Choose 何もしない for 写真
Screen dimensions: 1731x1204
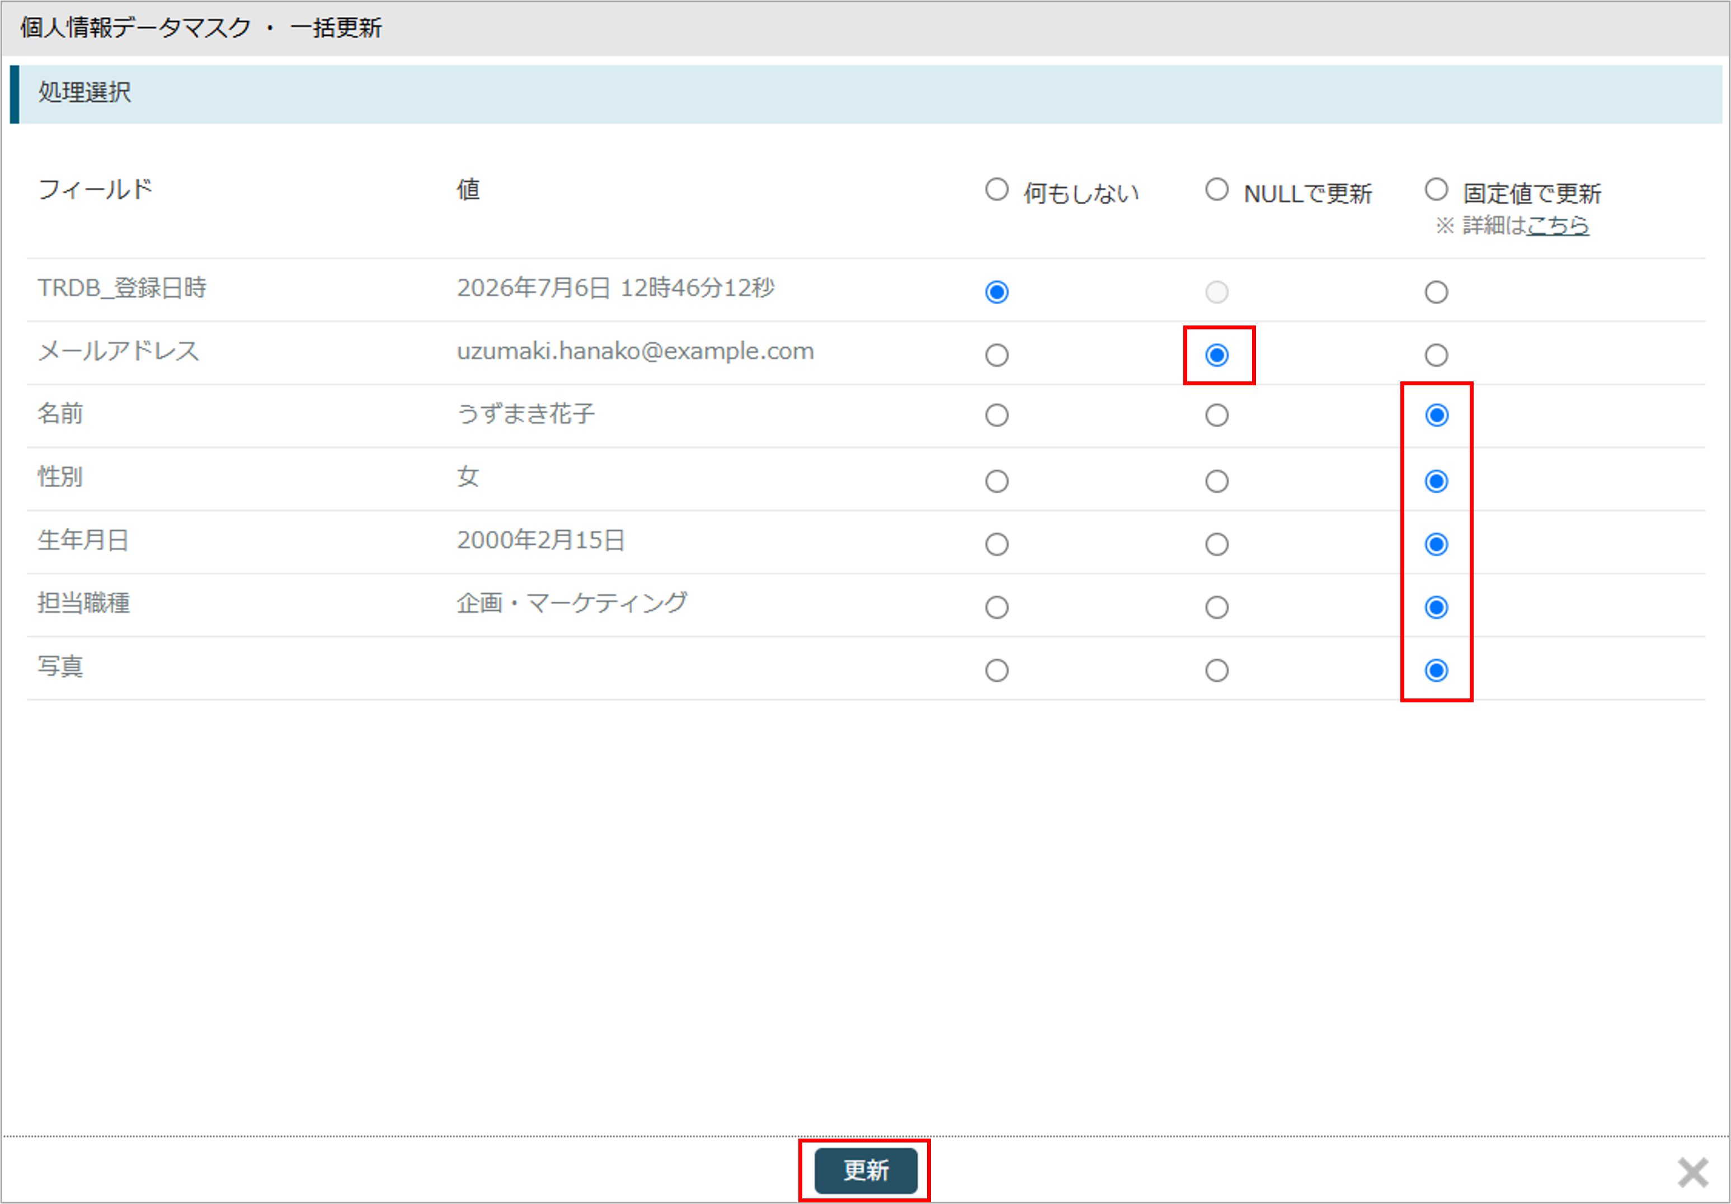point(996,670)
